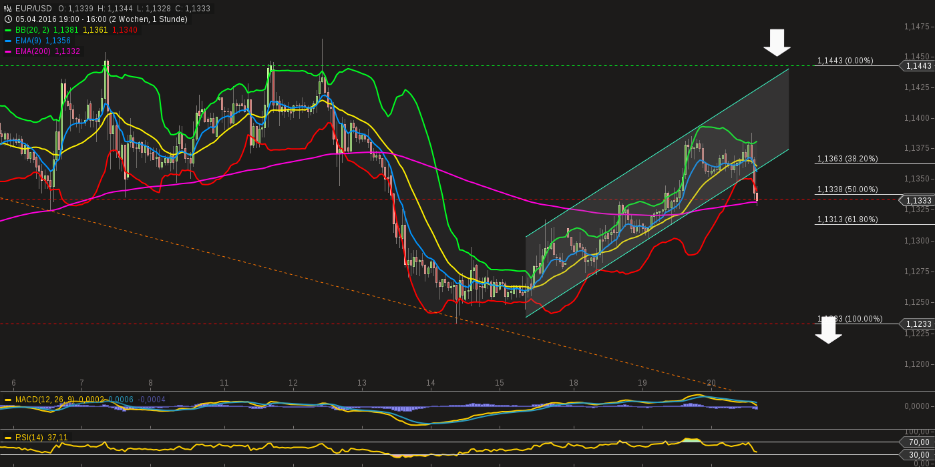The image size is (935, 467).
Task: Click the 1,1375 price axis label
Action: tap(916, 148)
